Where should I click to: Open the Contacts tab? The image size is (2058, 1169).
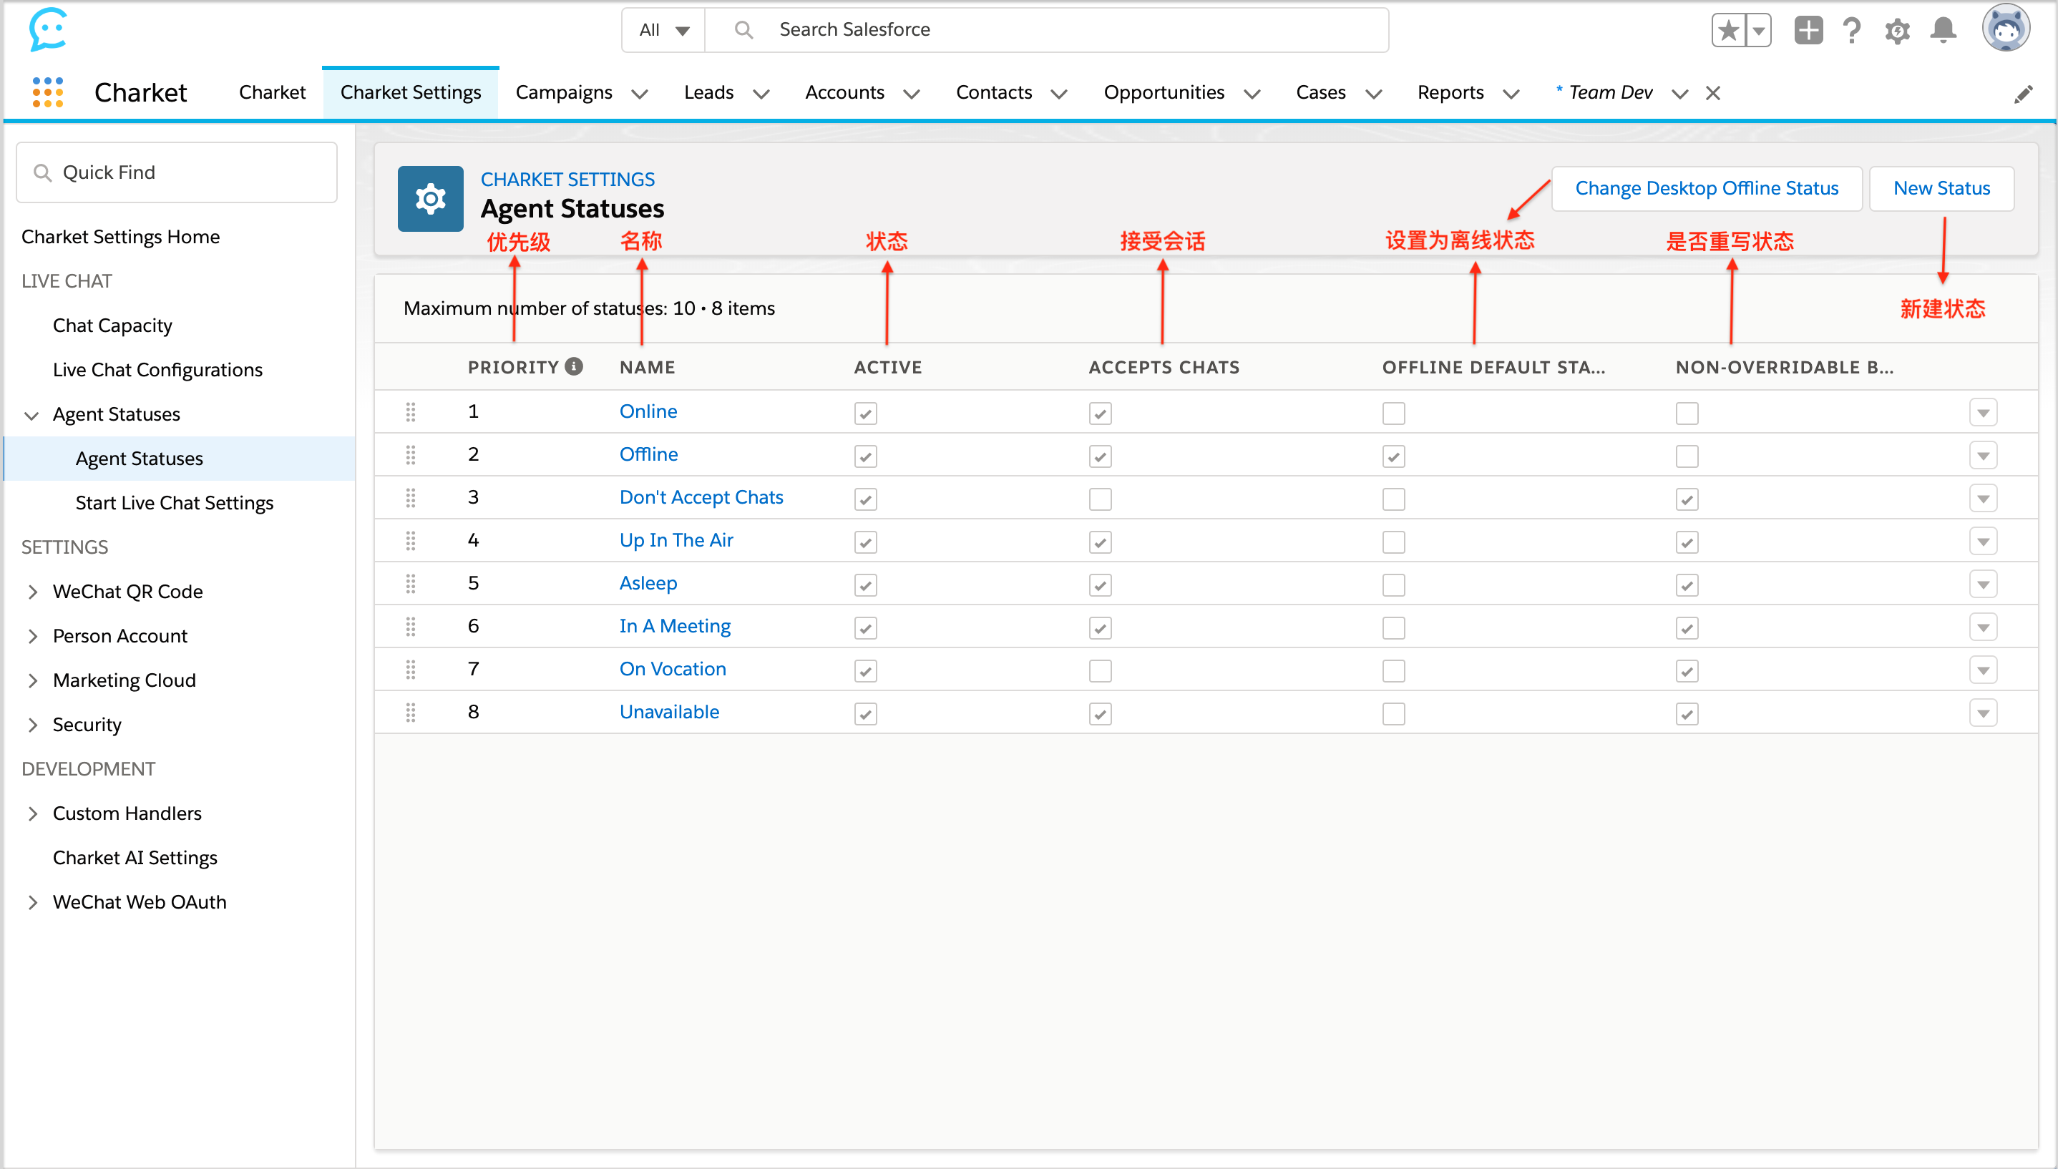tap(993, 92)
